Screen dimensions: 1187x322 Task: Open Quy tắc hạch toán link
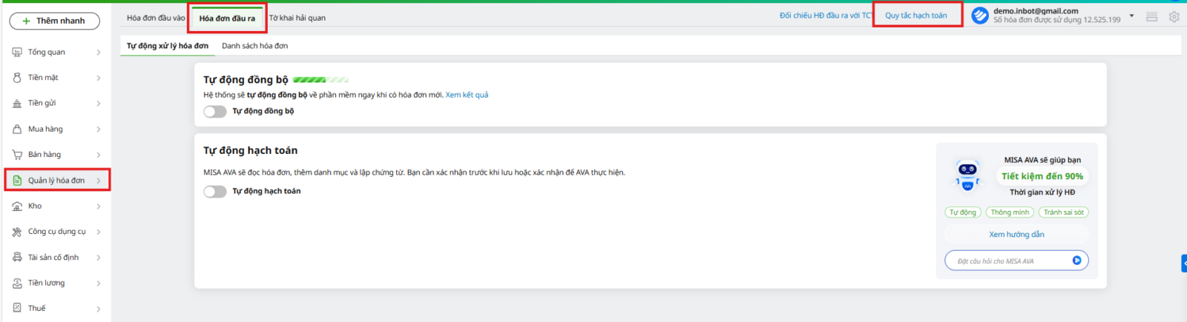[915, 16]
